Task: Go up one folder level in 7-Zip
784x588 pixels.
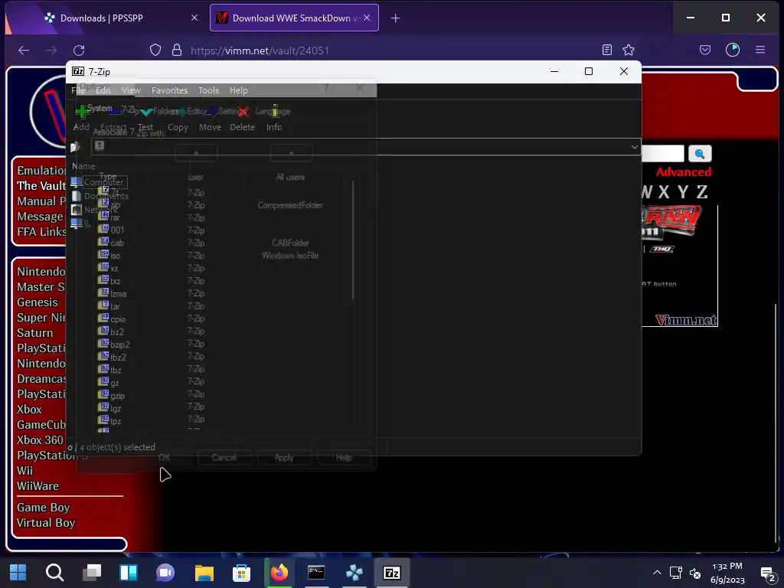Action: (x=76, y=146)
